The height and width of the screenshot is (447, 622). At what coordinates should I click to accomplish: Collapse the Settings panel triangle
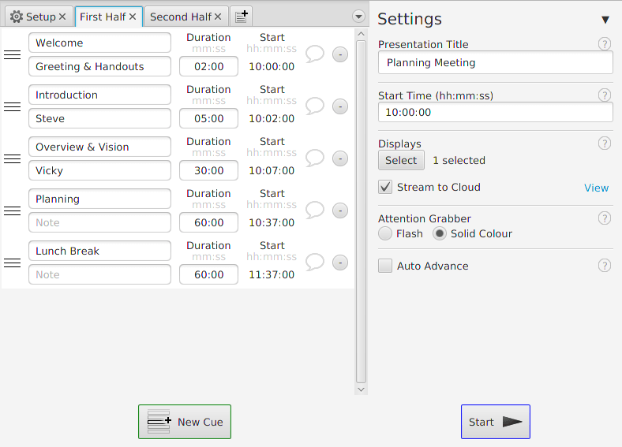(605, 20)
